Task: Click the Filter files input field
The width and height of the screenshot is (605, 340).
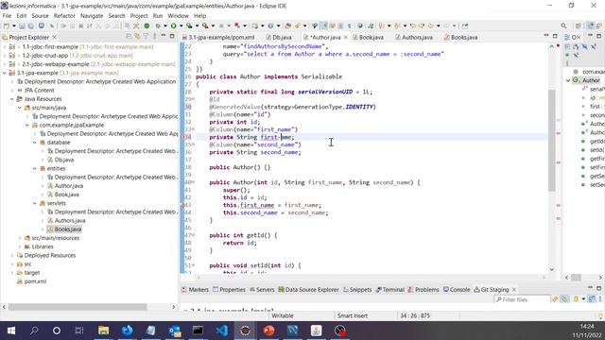Action: coord(522,299)
